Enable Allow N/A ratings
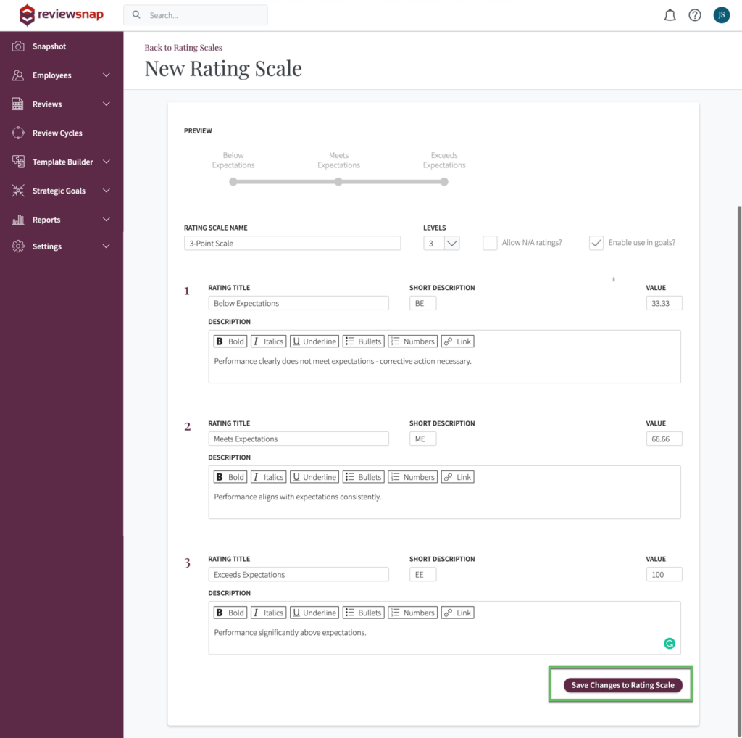This screenshot has height=738, width=742. click(x=490, y=243)
